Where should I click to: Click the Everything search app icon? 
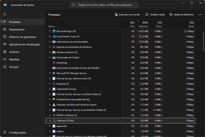tap(54, 63)
